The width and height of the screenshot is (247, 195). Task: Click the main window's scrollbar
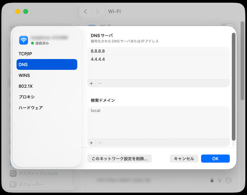click(242, 61)
